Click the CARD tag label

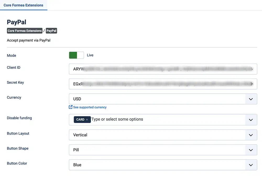click(x=80, y=120)
